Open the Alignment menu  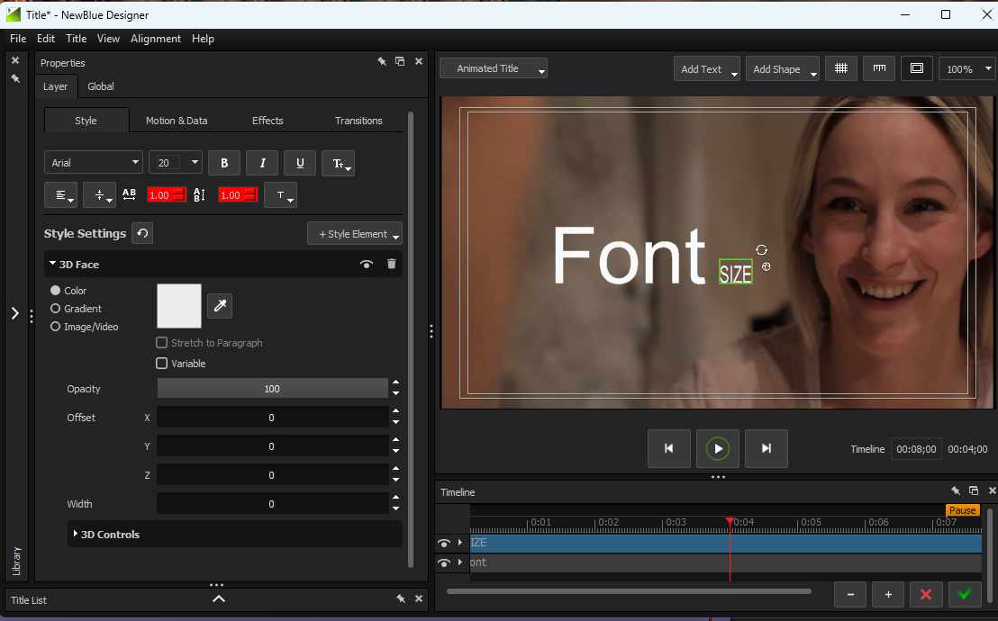[155, 38]
